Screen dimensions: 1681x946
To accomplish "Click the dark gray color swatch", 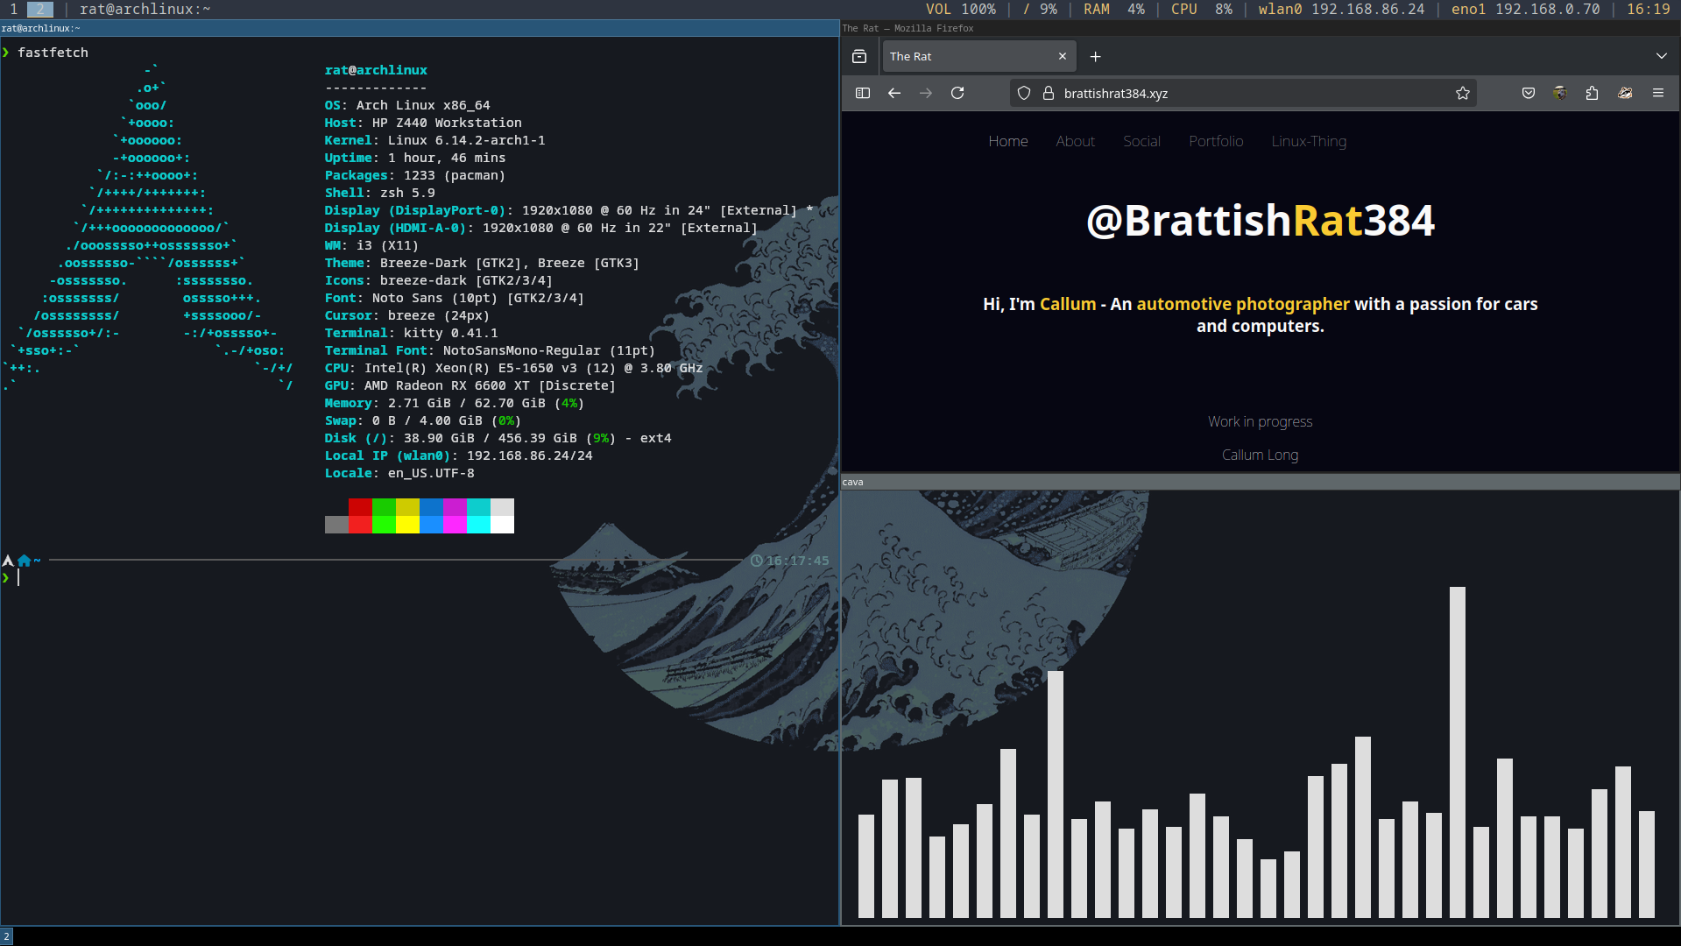I will [336, 524].
